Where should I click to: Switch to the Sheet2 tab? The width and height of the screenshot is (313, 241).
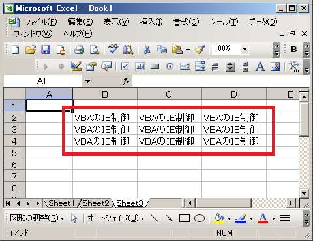click(96, 203)
